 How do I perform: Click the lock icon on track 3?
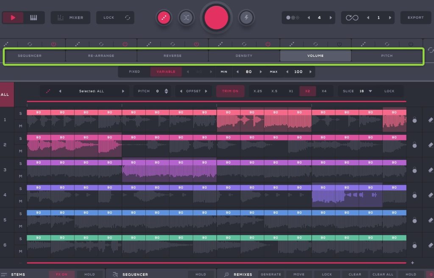pyautogui.click(x=415, y=170)
